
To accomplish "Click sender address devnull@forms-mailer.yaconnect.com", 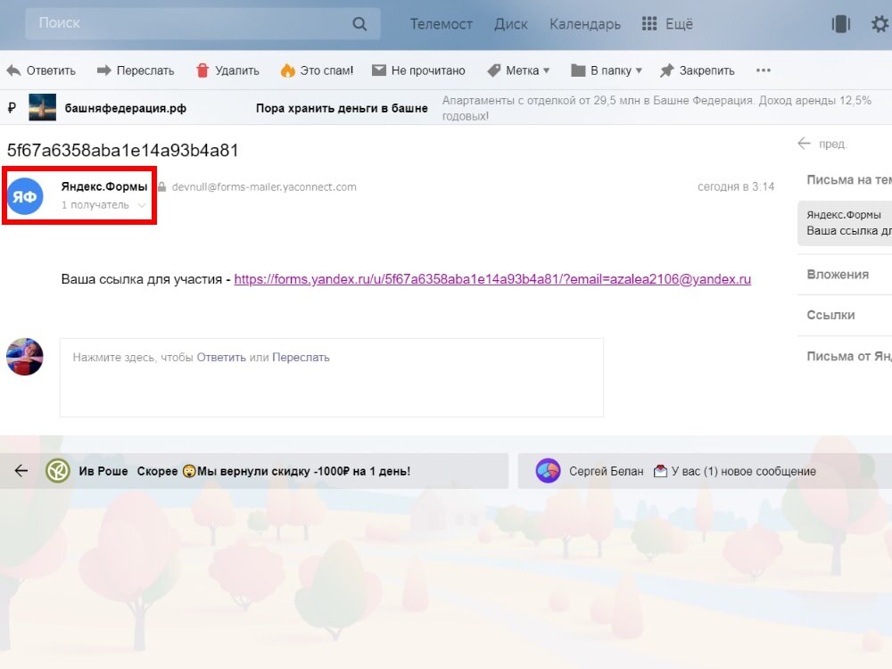I will [264, 186].
